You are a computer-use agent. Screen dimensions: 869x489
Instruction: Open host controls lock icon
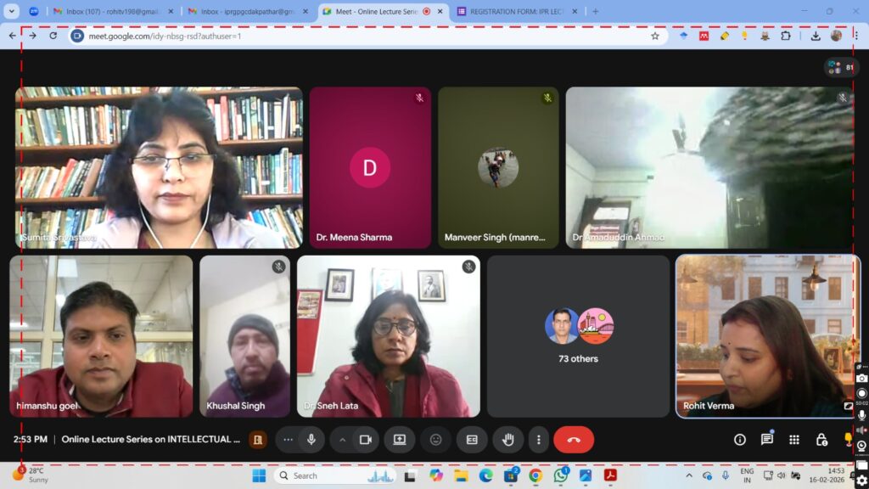(821, 440)
